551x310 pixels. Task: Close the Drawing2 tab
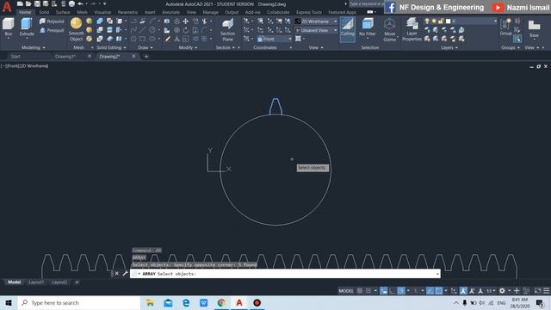[x=133, y=56]
